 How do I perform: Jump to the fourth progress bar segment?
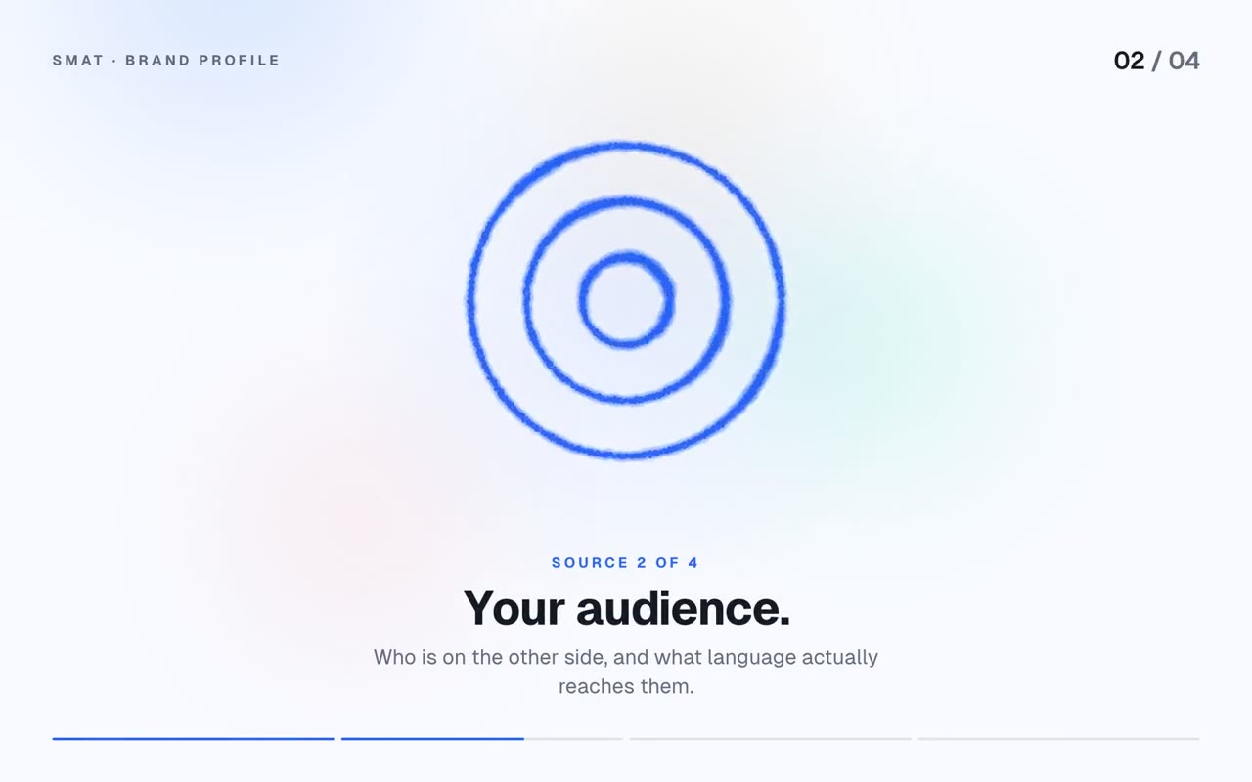1058,739
